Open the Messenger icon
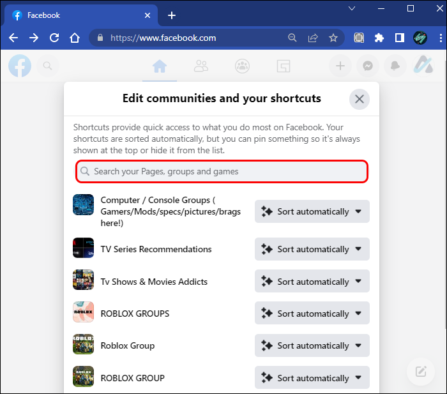 [x=368, y=66]
